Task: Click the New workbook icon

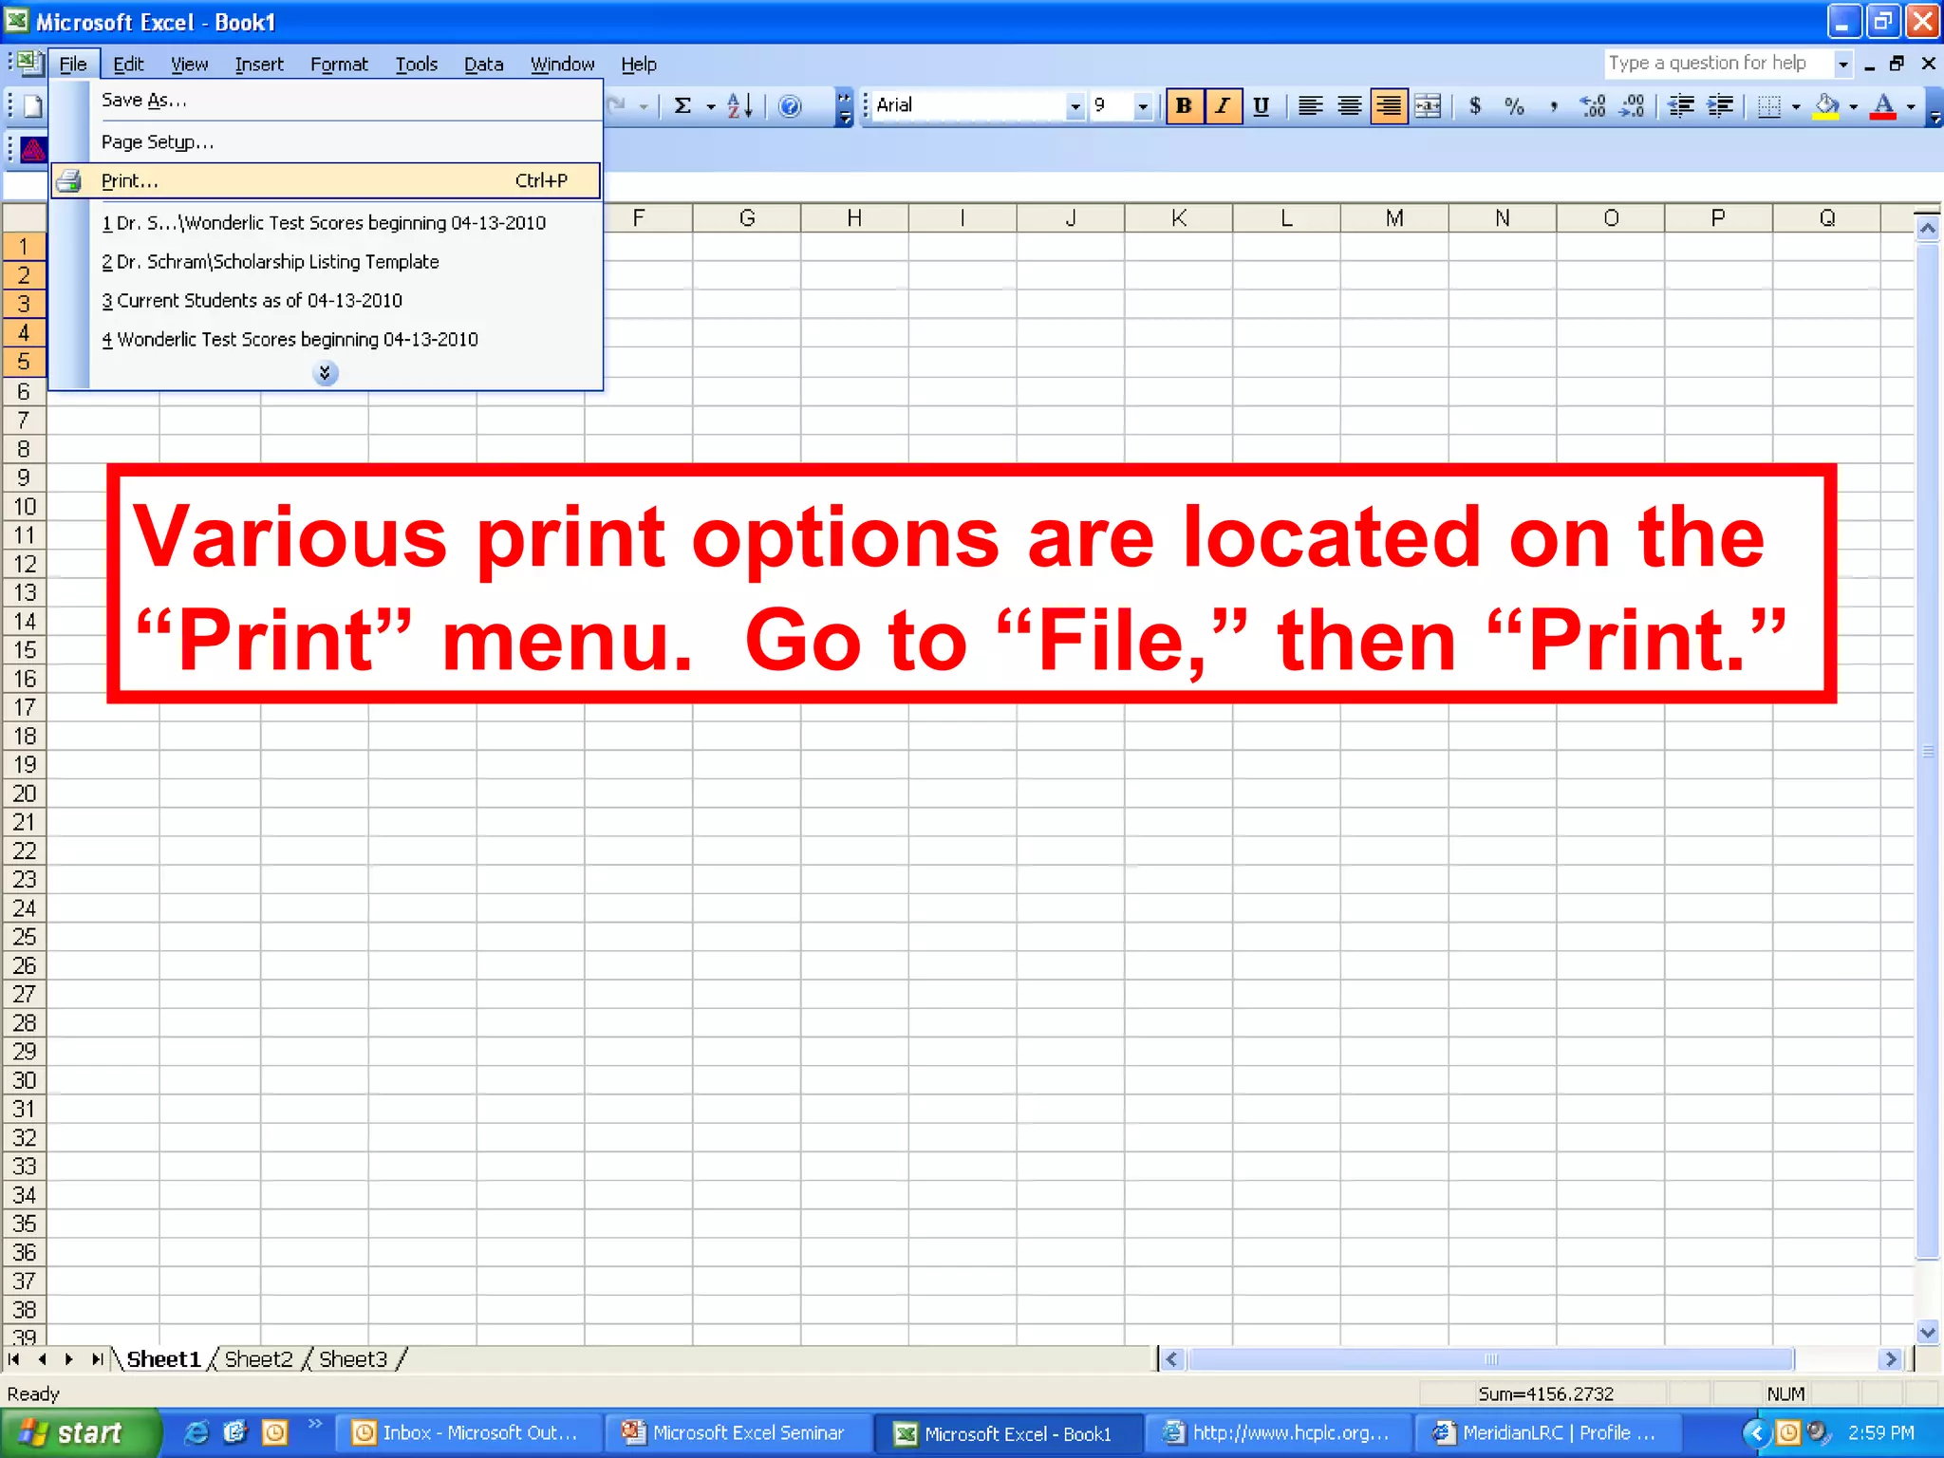Action: tap(32, 105)
